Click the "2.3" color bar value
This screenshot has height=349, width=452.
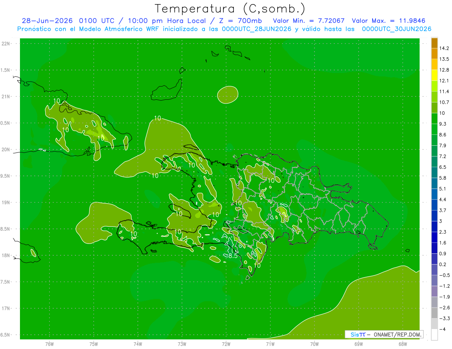click(x=443, y=232)
